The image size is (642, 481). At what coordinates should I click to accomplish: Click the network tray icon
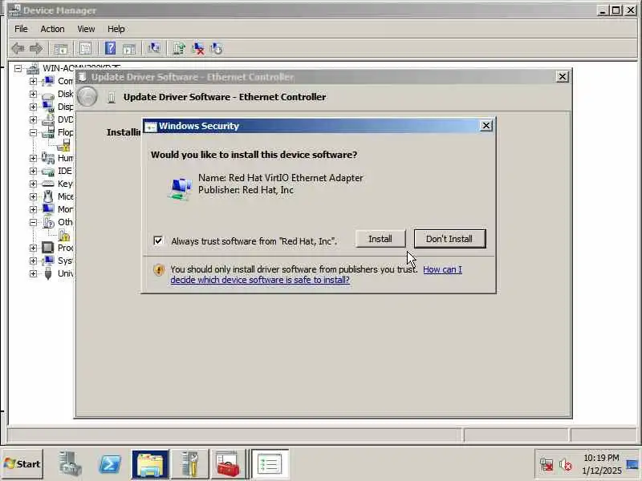tap(547, 465)
